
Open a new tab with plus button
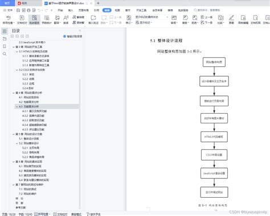click(x=98, y=3)
